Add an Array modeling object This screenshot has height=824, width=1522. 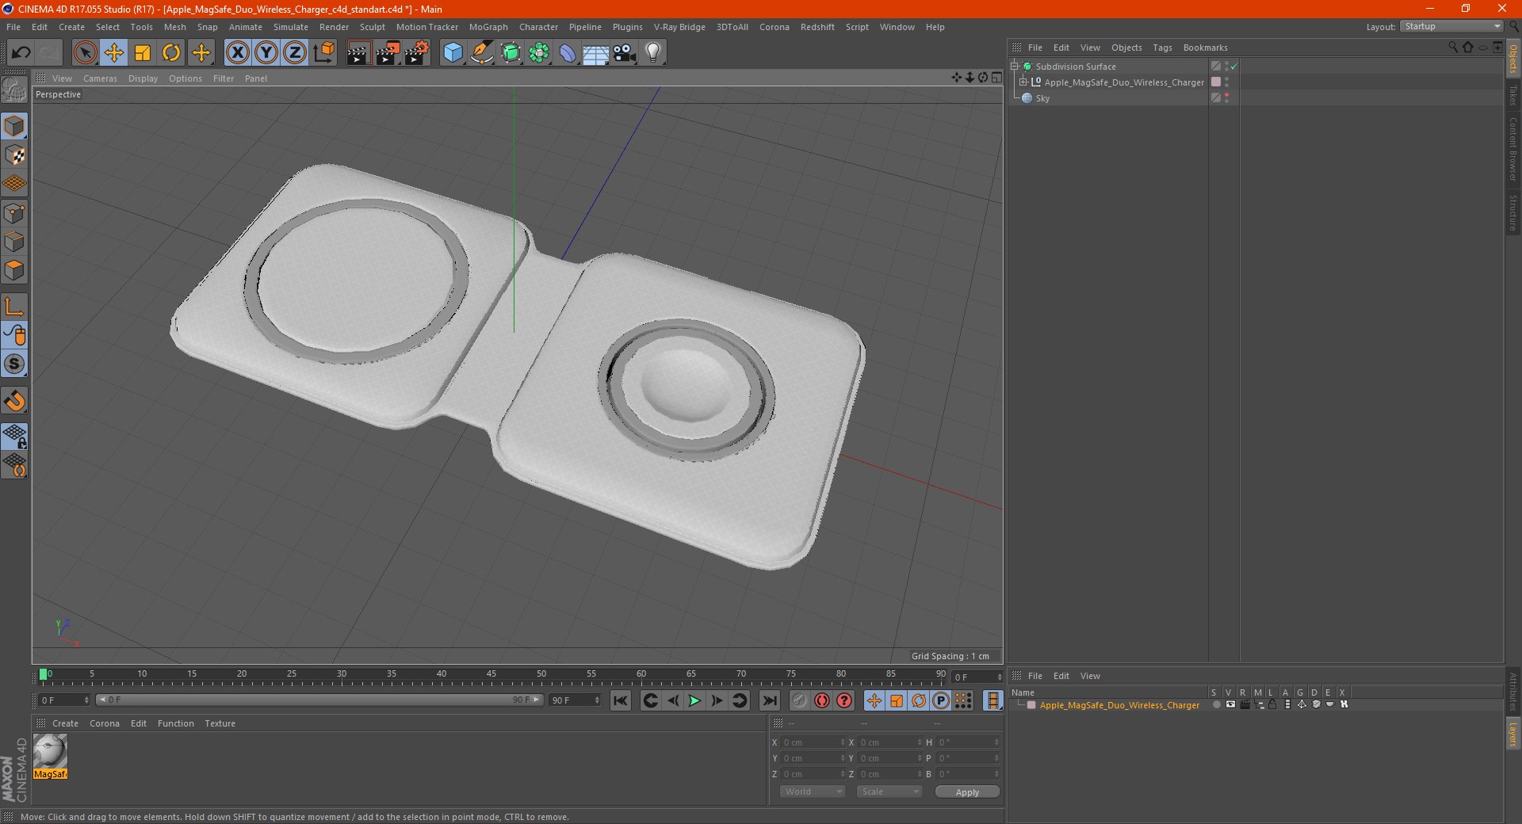(539, 53)
